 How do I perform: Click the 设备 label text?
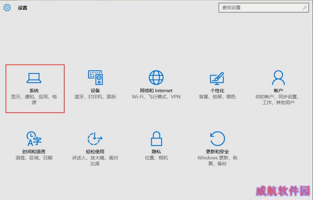click(x=95, y=91)
